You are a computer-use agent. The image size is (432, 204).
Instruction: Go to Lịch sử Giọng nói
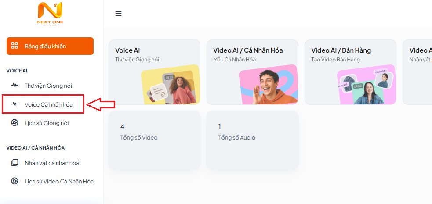(x=47, y=123)
